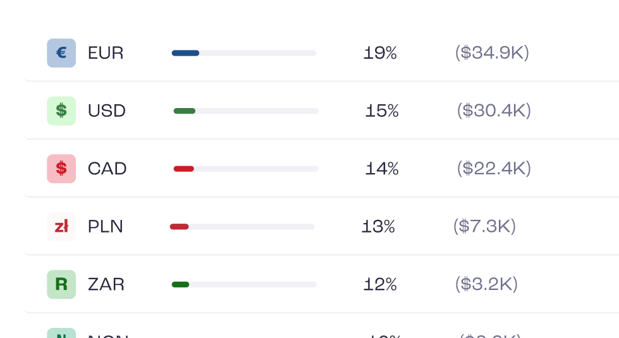The height and width of the screenshot is (338, 619).
Task: Click the ($7.3K) PLN amount
Action: click(x=484, y=226)
